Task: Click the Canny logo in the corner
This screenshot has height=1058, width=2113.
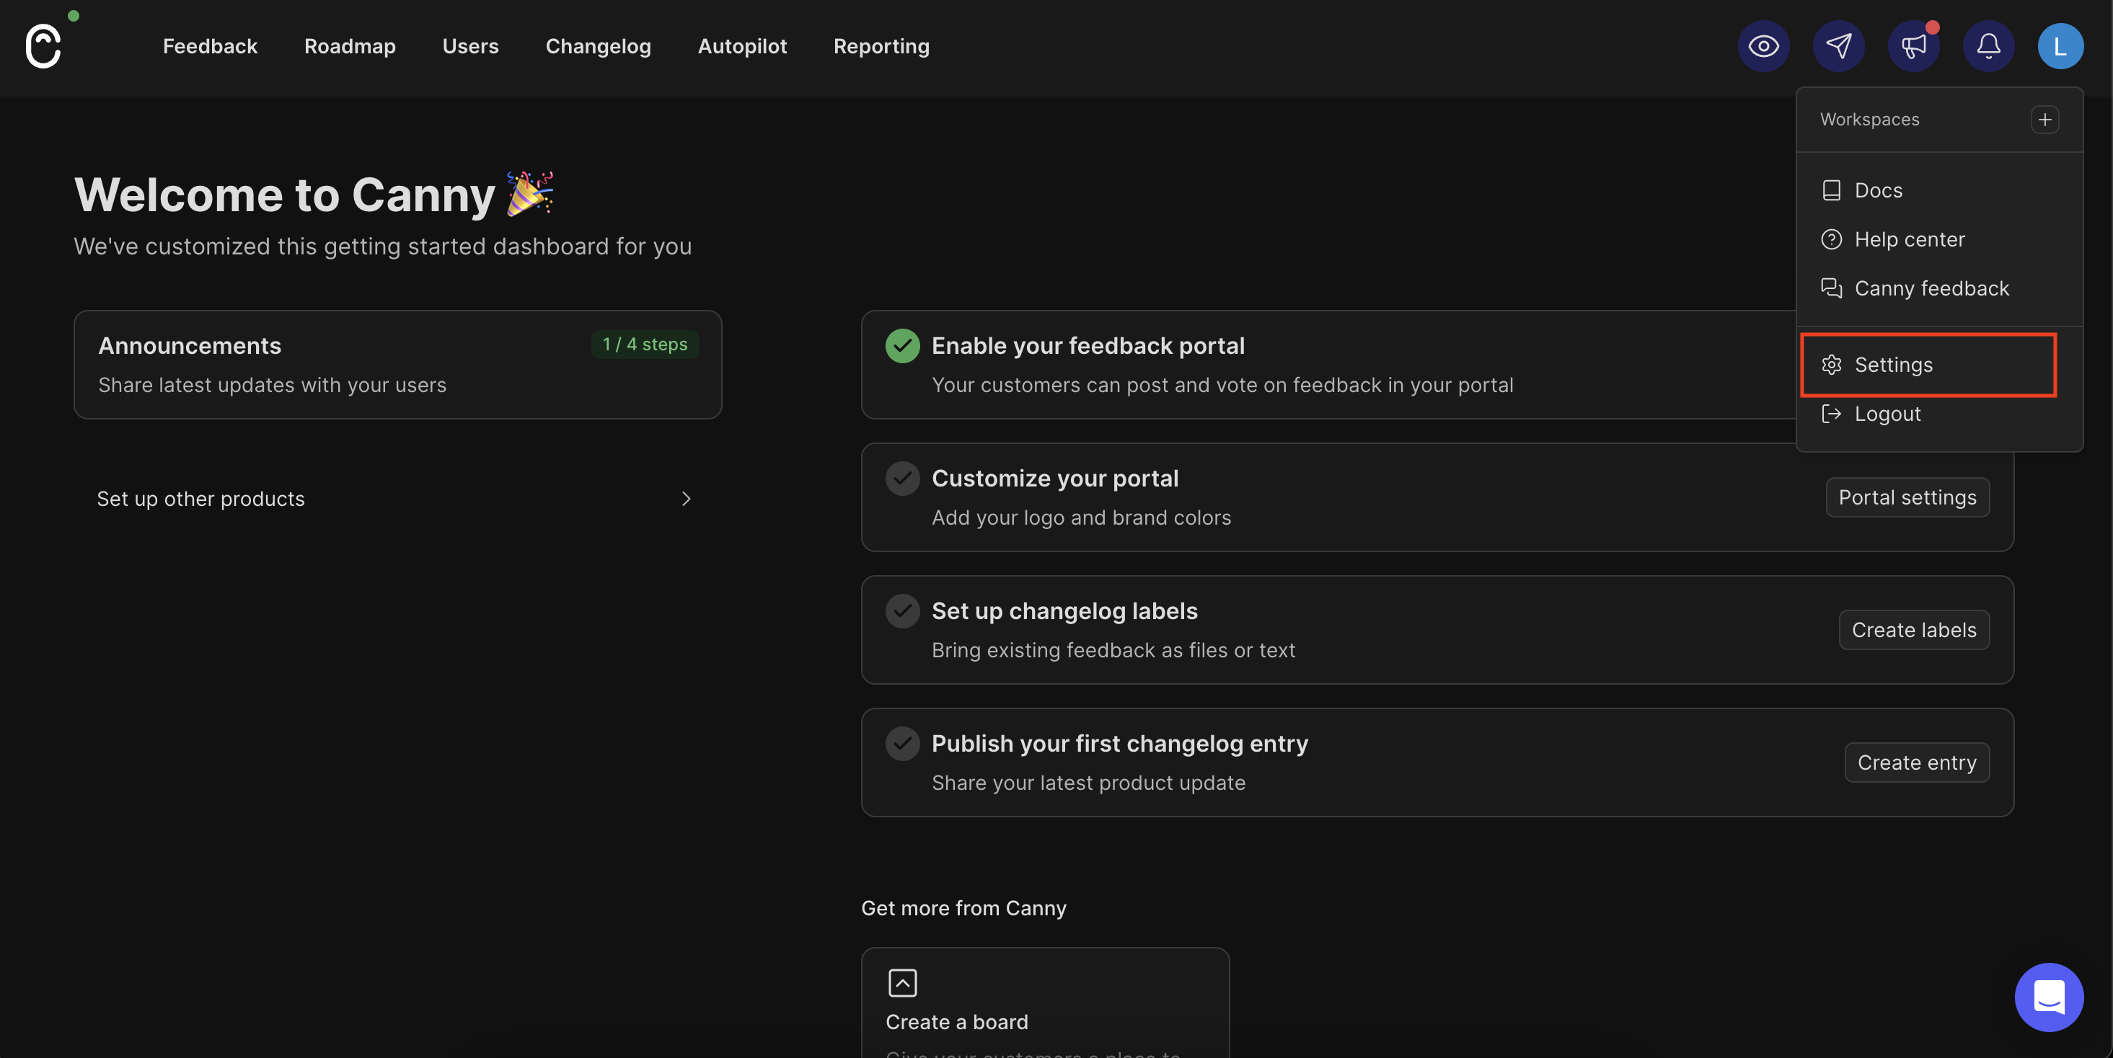Action: point(44,45)
